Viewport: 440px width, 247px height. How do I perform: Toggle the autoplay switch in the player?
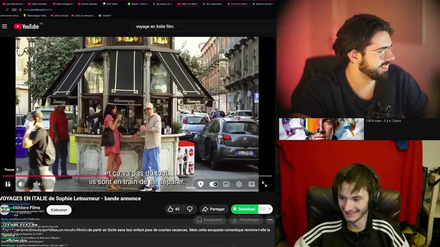tap(213, 184)
